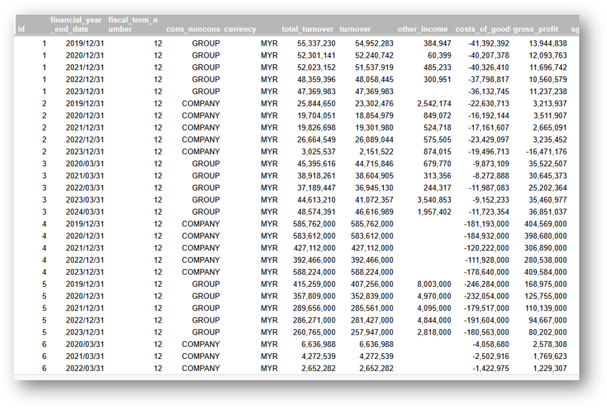Click date cell 2020/03/31 for id 3

[x=85, y=164]
